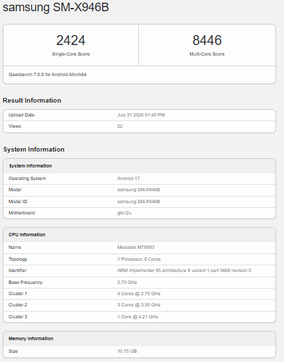Click the Result Information heading
The image size is (284, 362).
point(32,101)
